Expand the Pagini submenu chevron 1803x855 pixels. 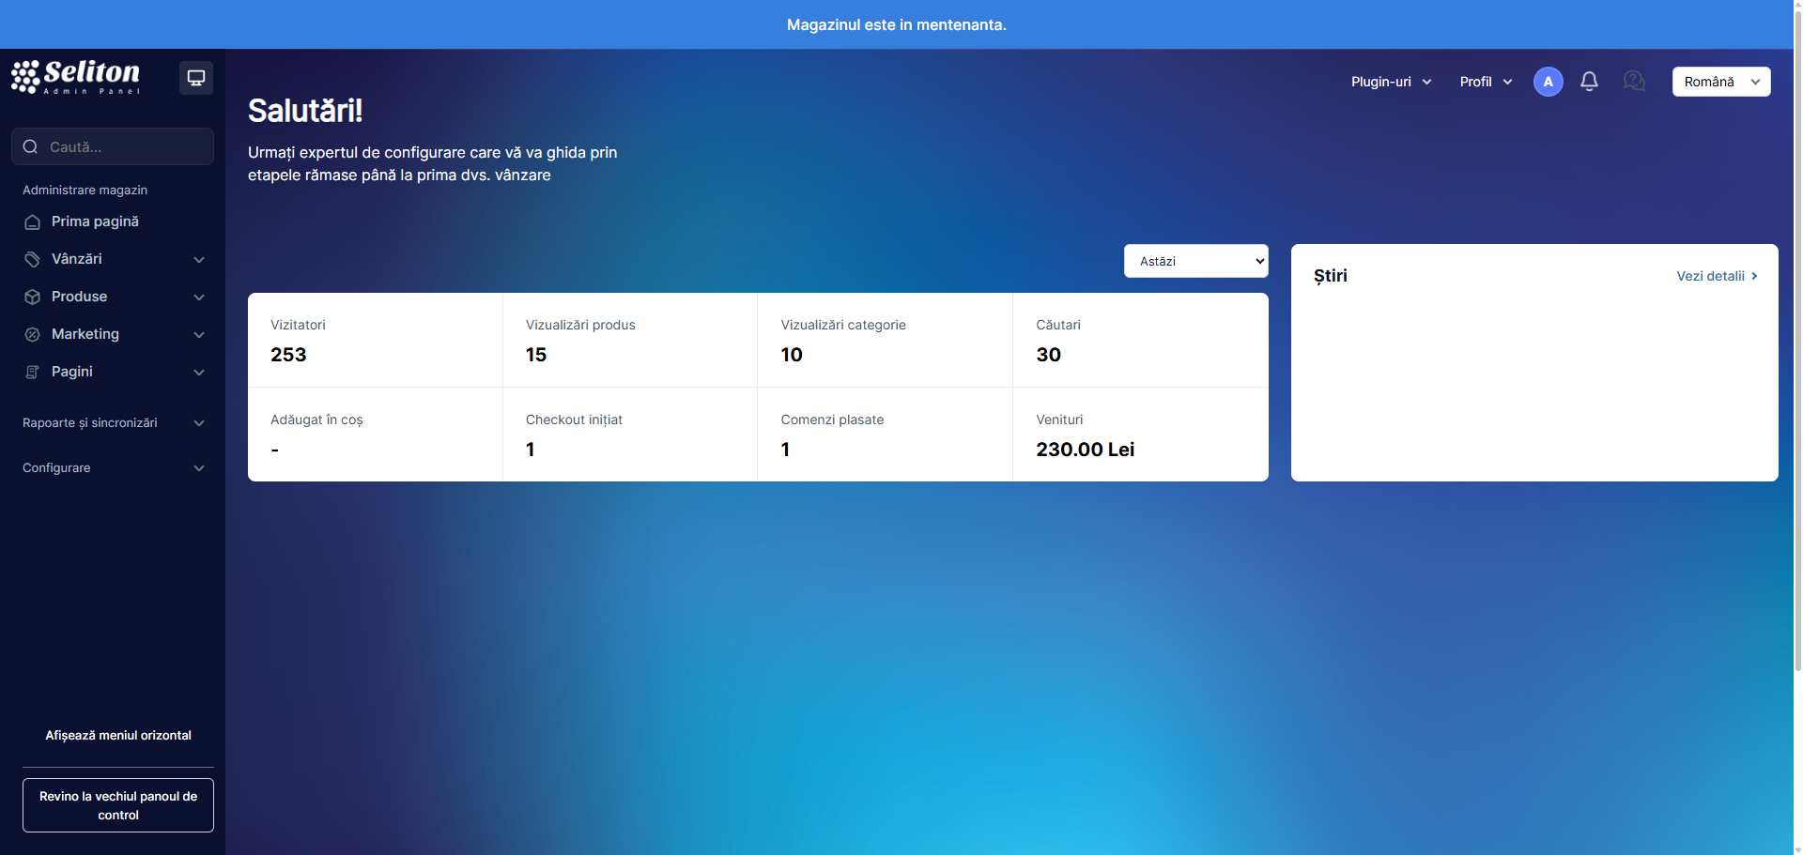[x=199, y=373]
